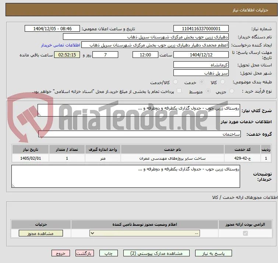
Task: Select the جزیی purchase type radio
Action: 232,91
